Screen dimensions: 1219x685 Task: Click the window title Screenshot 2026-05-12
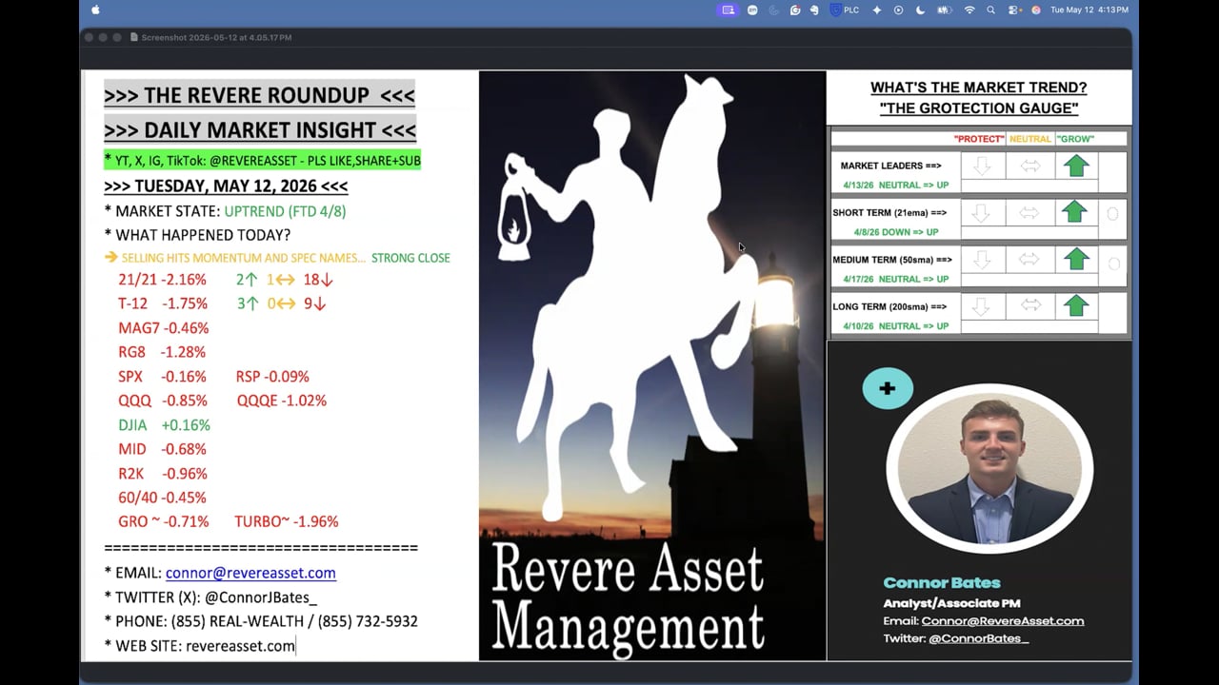click(x=216, y=37)
